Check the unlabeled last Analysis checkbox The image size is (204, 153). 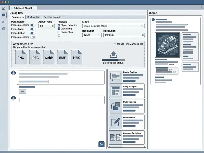click(59, 35)
